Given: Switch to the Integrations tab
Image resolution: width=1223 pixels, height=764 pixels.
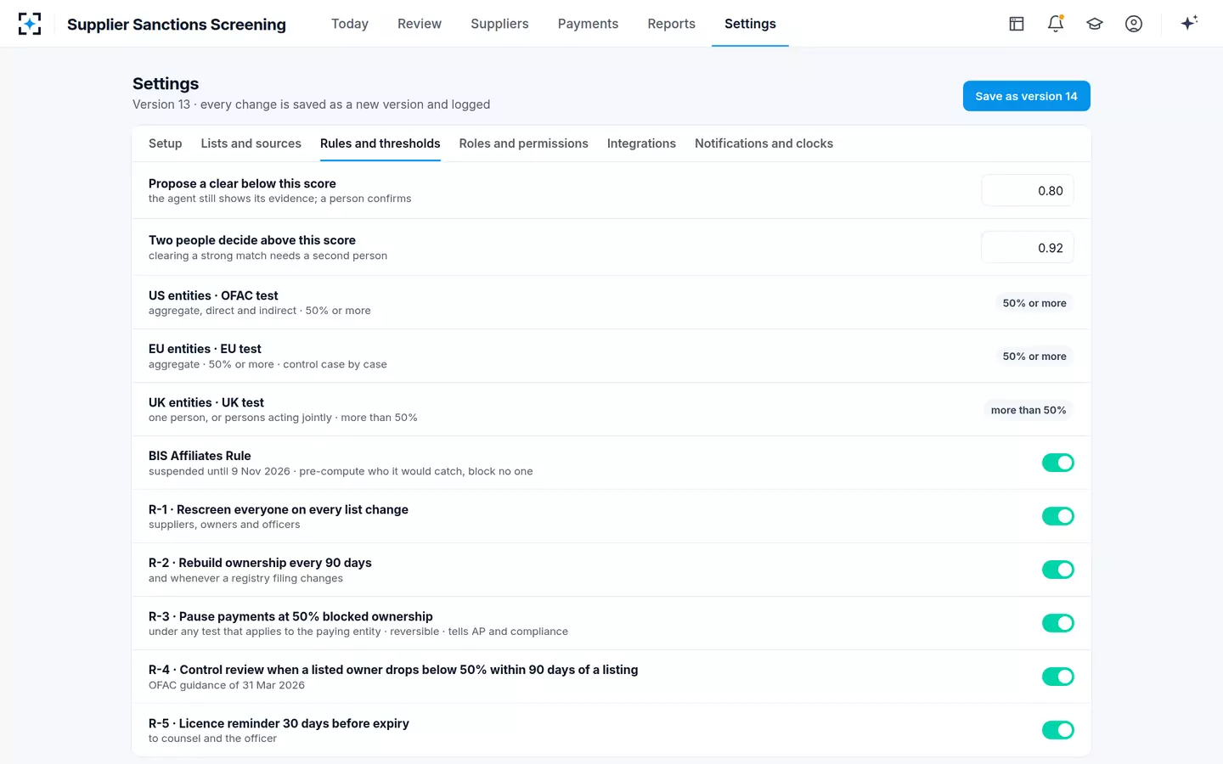Looking at the screenshot, I should point(641,143).
